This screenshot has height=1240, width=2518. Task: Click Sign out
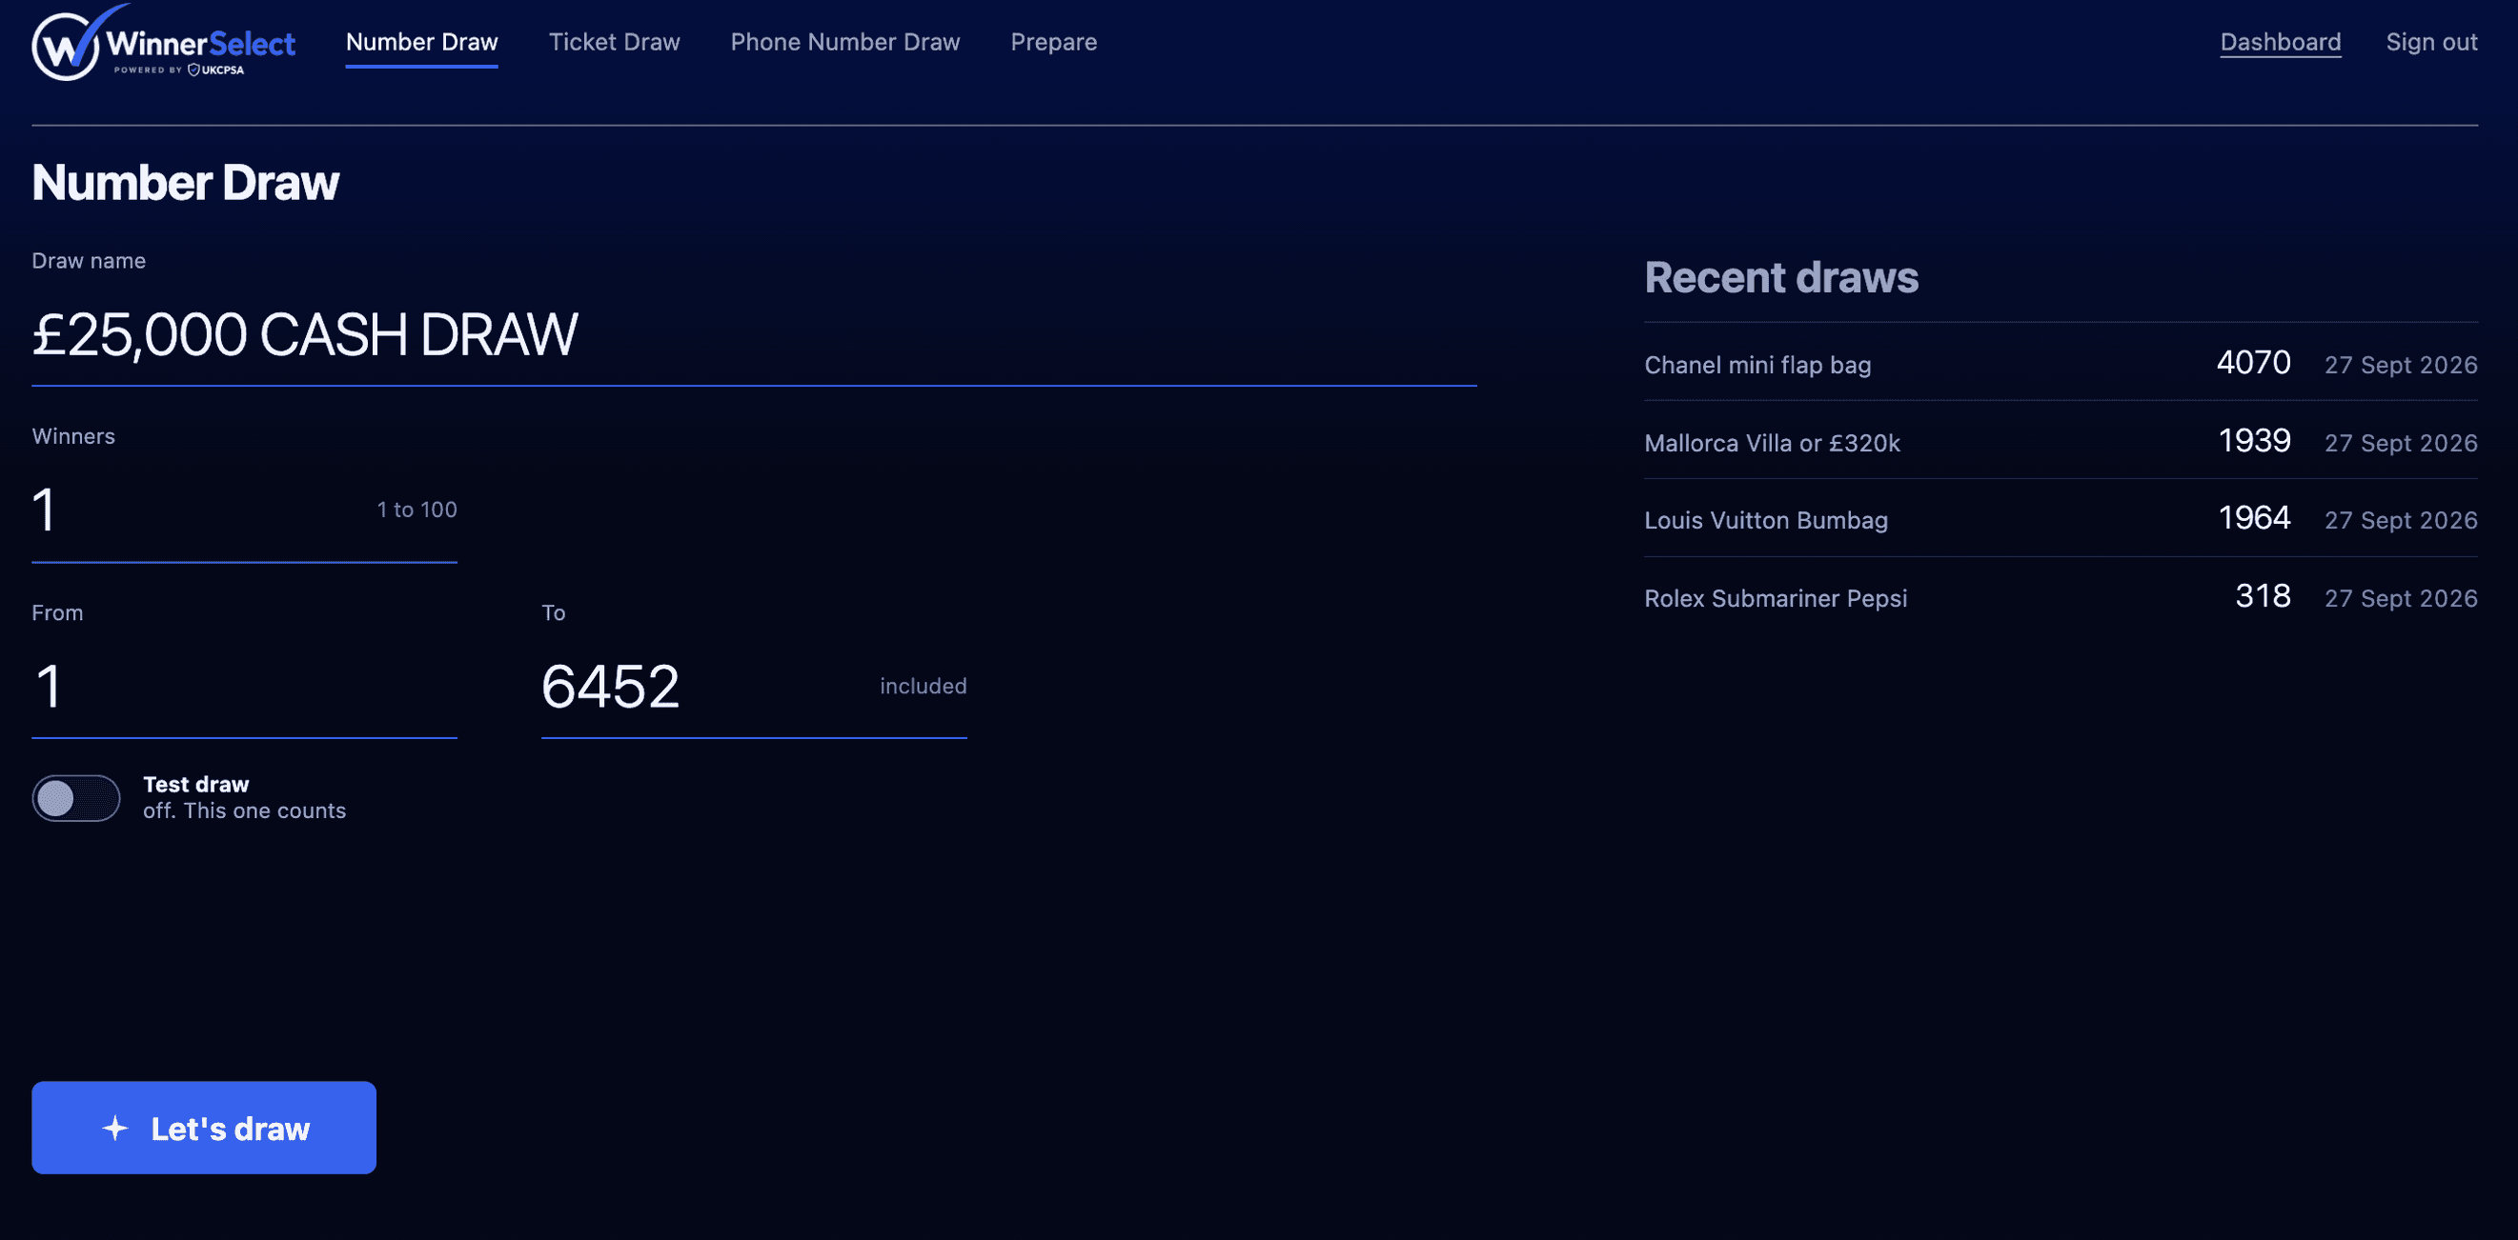pos(2431,42)
